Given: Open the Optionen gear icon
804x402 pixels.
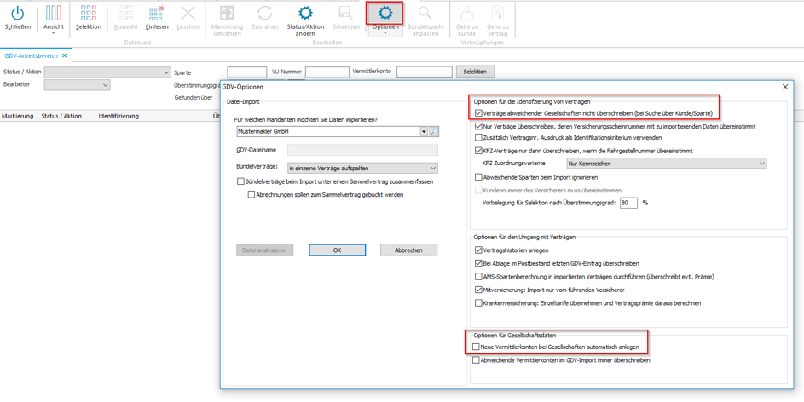Looking at the screenshot, I should [x=385, y=13].
